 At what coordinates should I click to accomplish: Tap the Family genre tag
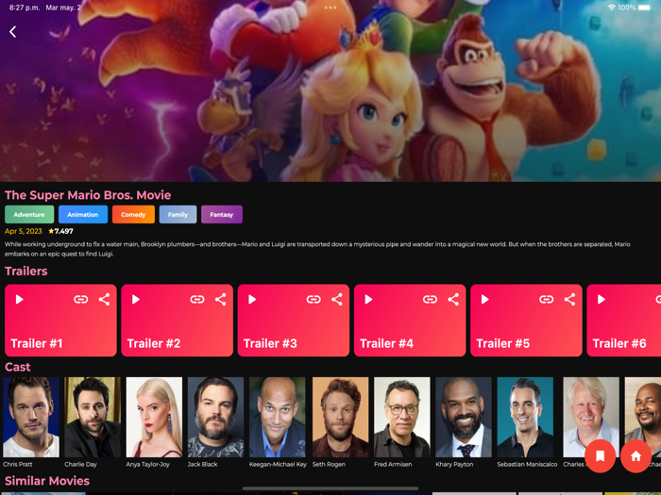178,214
